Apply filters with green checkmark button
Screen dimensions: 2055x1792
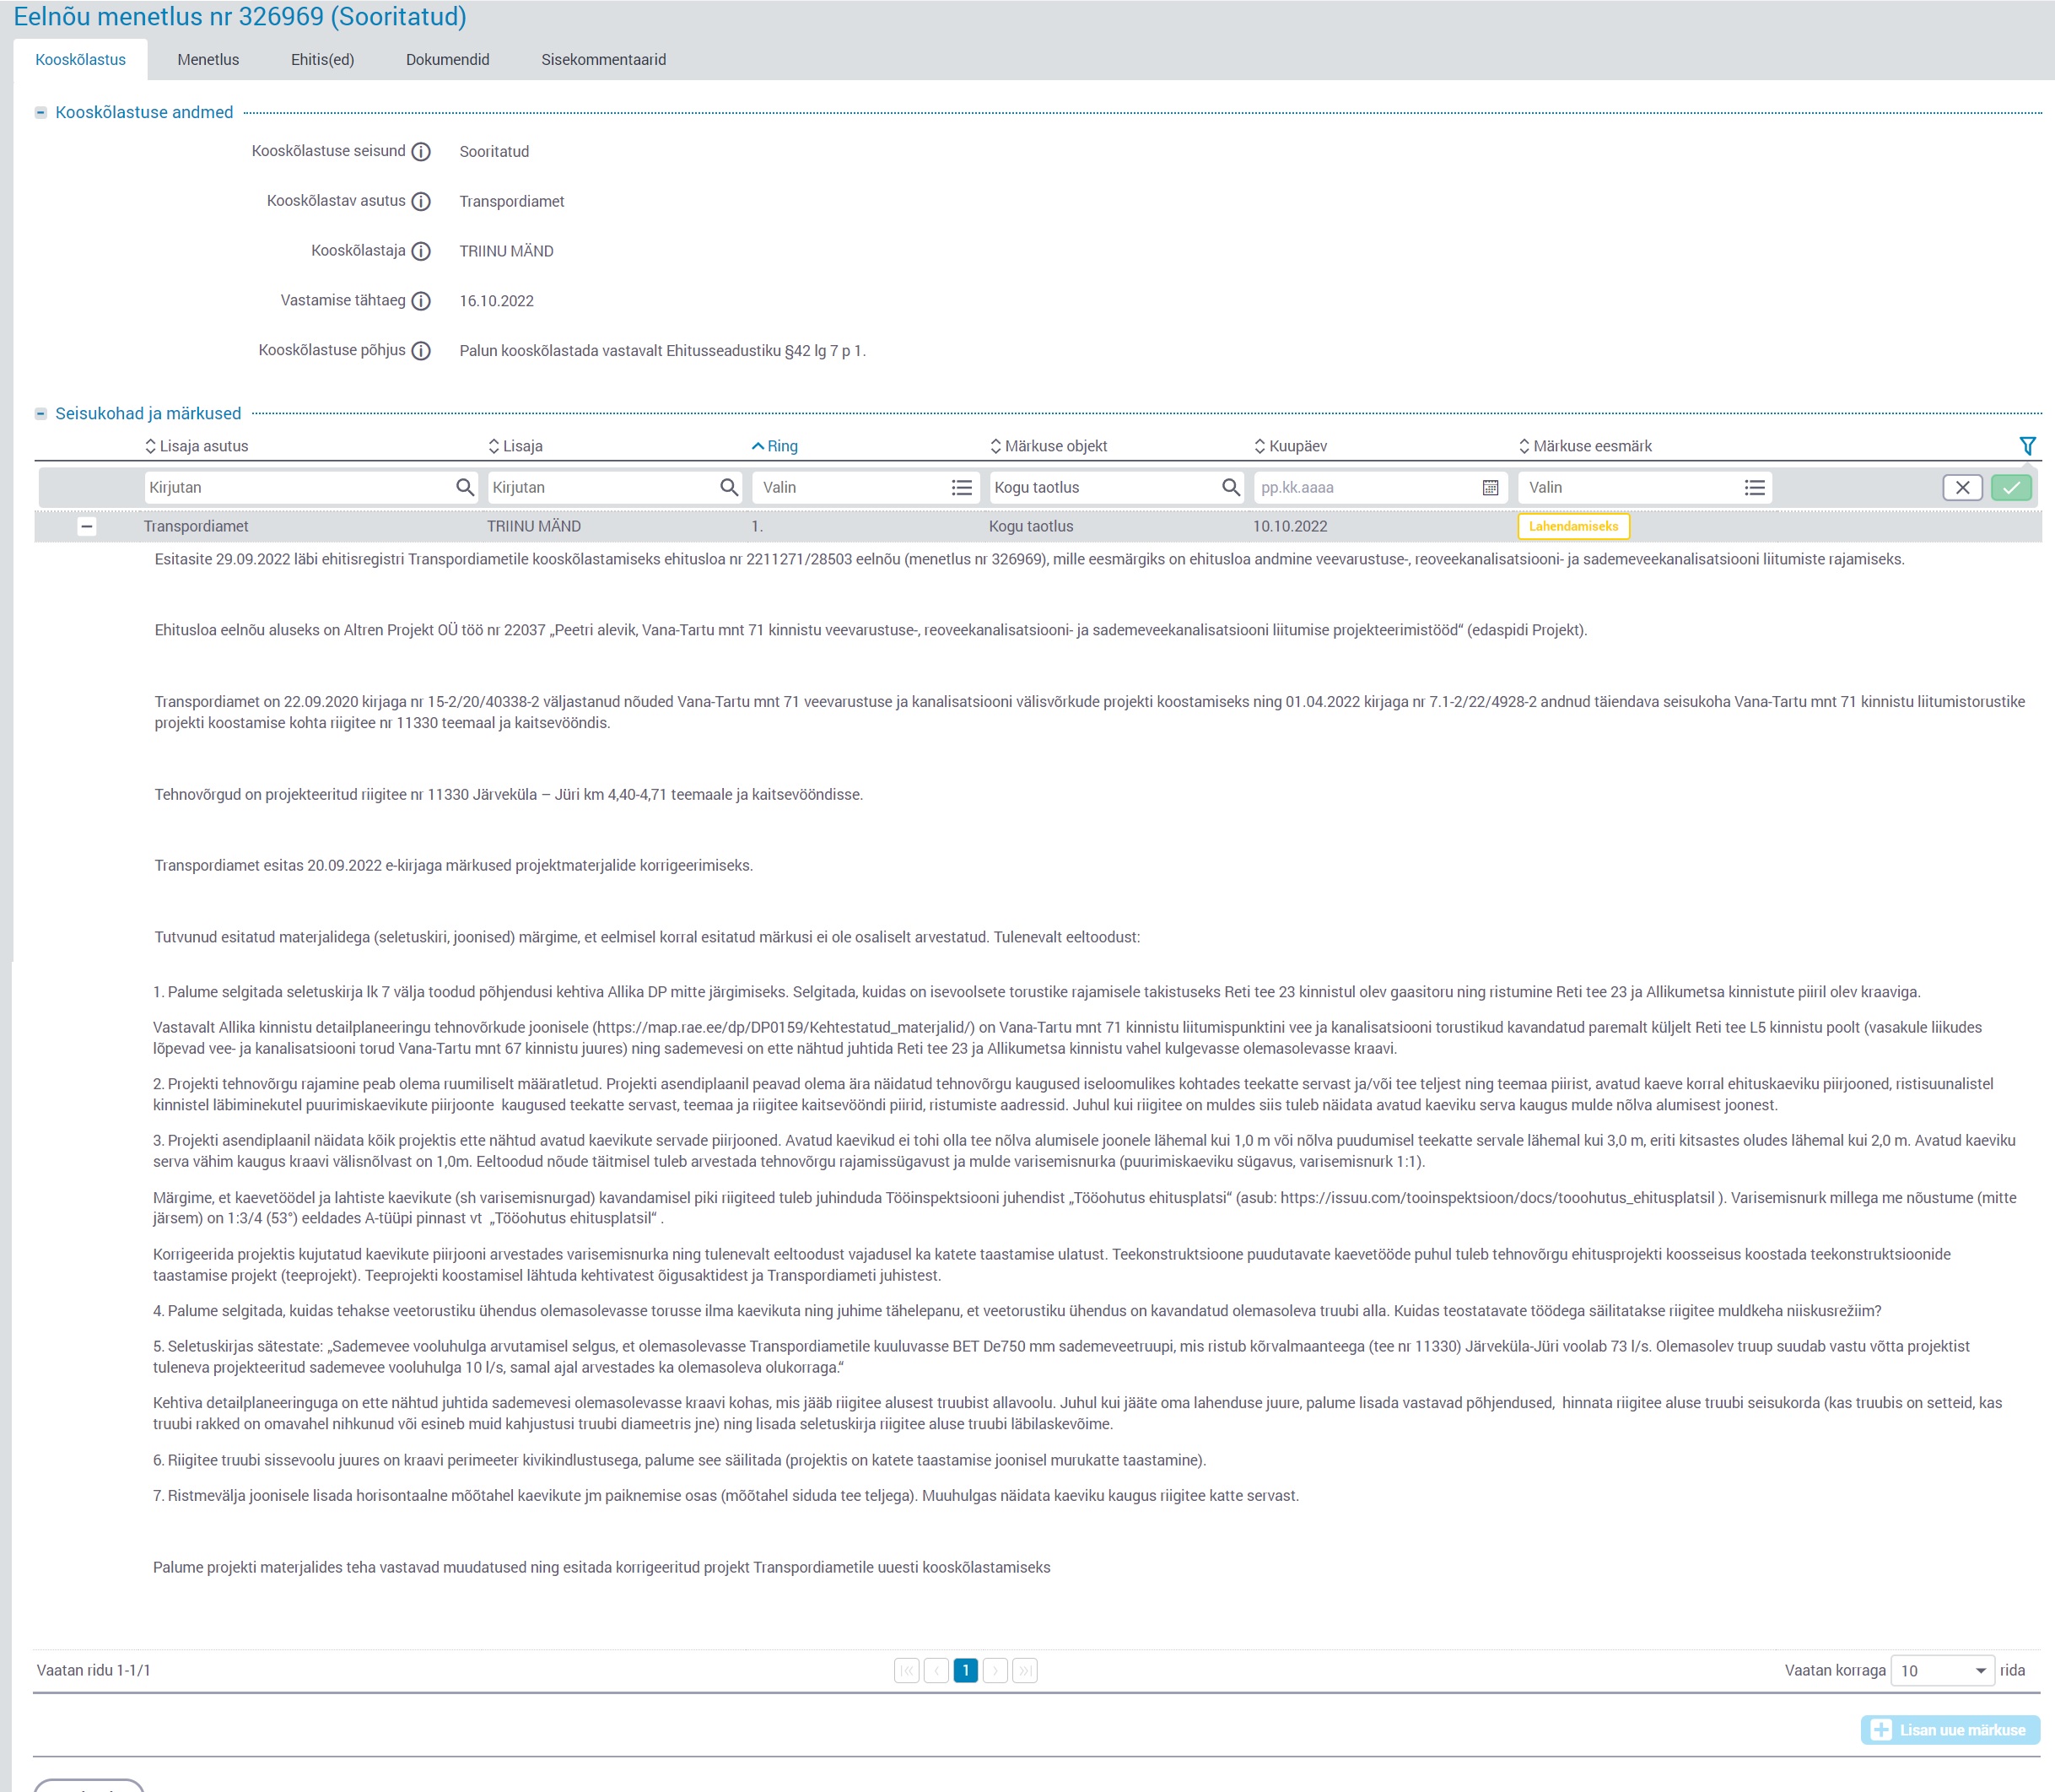tap(2011, 487)
